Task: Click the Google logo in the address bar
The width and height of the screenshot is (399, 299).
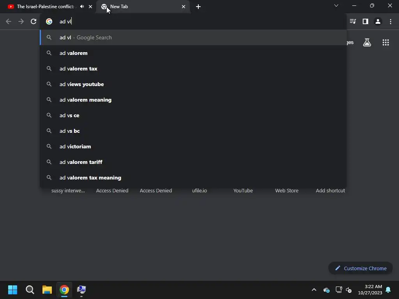Action: (x=49, y=21)
